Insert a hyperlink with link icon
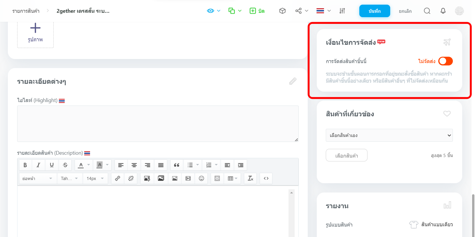The image size is (475, 237). point(118,178)
